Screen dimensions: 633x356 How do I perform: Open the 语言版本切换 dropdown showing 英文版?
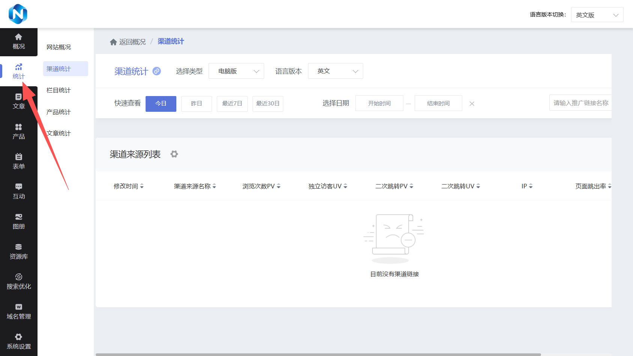pos(597,15)
